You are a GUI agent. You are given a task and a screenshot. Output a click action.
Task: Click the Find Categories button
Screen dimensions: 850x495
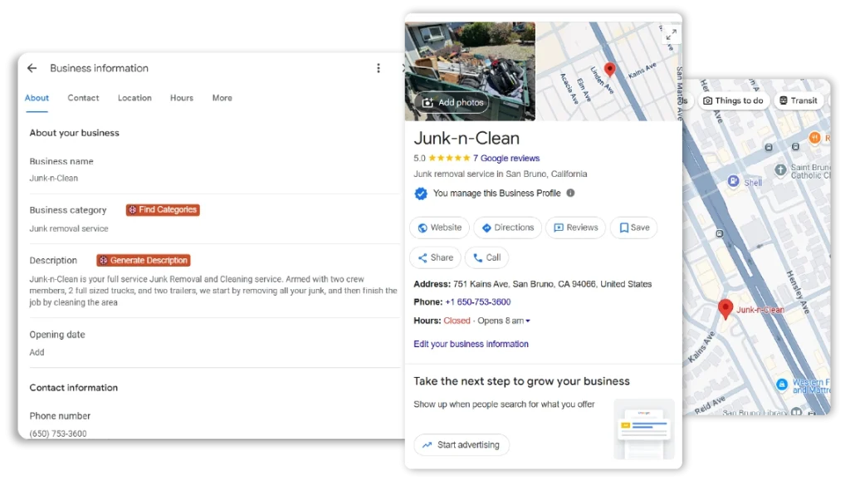163,210
